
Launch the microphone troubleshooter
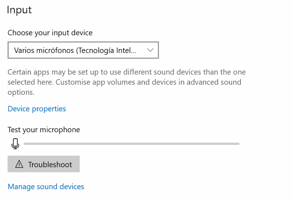point(43,164)
